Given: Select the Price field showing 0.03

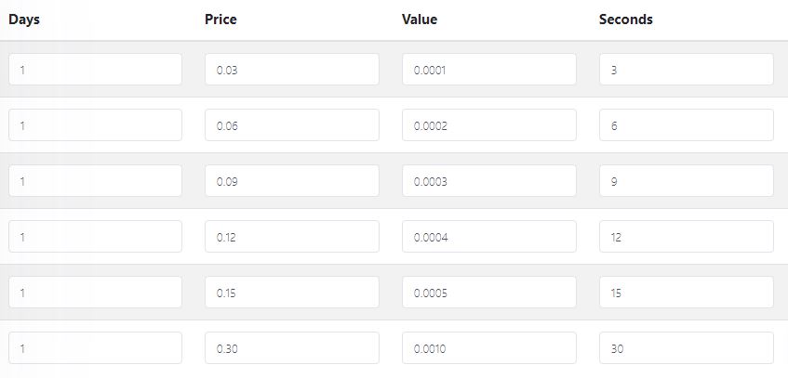Looking at the screenshot, I should coord(292,70).
